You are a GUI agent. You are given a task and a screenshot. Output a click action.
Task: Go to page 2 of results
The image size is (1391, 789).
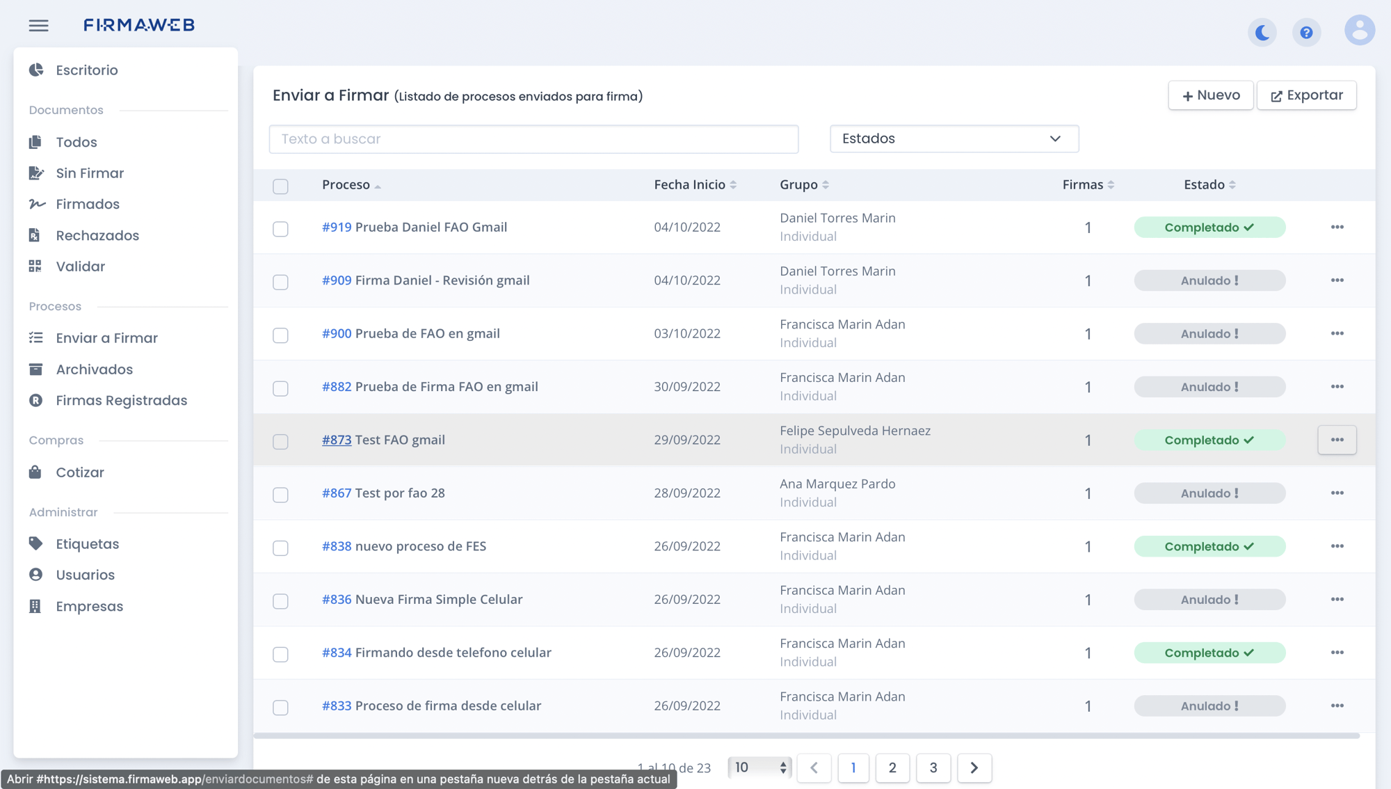tap(892, 767)
